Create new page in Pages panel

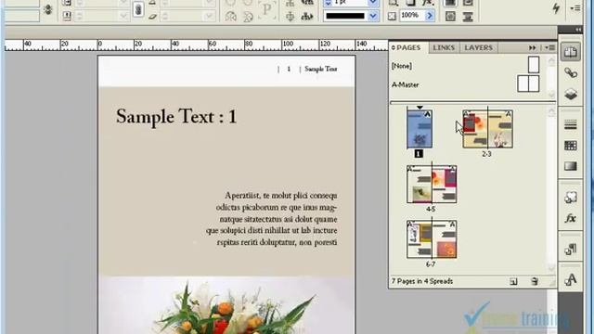513,281
